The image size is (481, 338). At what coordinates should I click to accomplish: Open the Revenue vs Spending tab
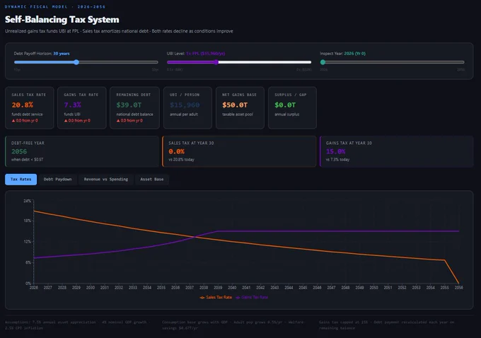[x=106, y=180]
